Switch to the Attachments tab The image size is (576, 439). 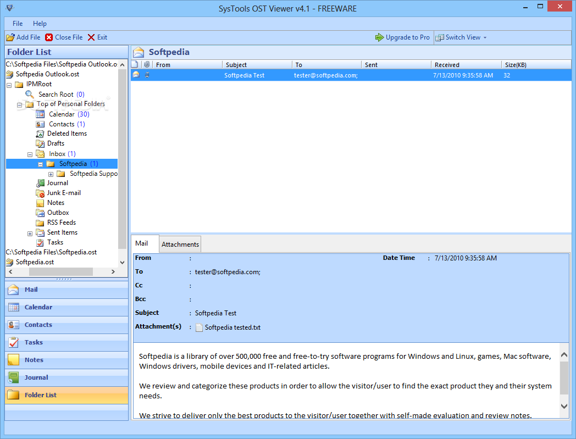point(180,244)
